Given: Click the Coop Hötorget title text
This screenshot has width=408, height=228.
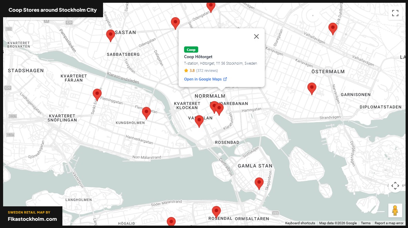Looking at the screenshot, I should (198, 57).
